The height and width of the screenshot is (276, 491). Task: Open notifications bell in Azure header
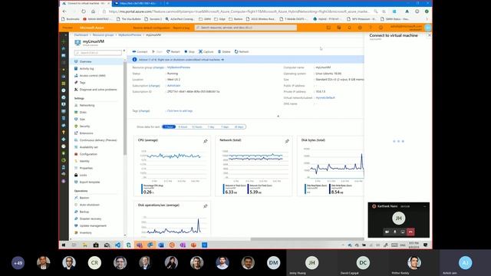click(350, 28)
